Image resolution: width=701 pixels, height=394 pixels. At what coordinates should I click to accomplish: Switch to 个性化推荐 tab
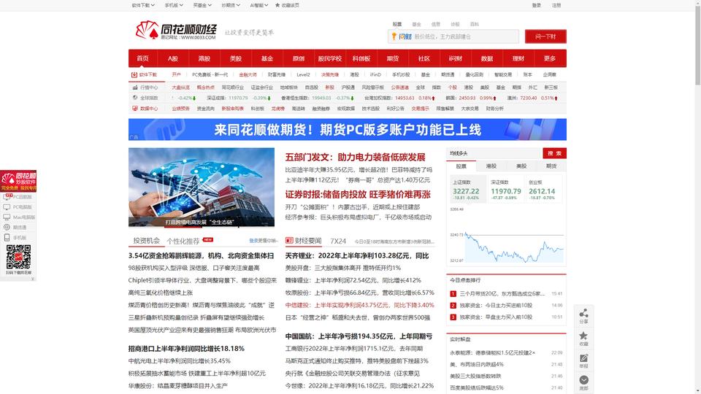coord(183,242)
